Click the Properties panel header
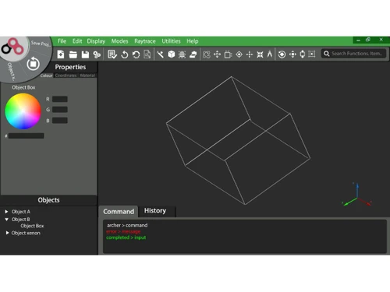This screenshot has width=390, height=292. click(x=70, y=67)
